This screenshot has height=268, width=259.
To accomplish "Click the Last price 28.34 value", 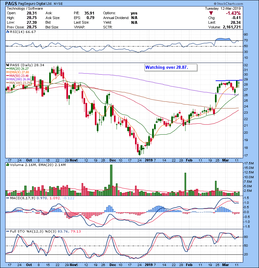I will (235, 22).
